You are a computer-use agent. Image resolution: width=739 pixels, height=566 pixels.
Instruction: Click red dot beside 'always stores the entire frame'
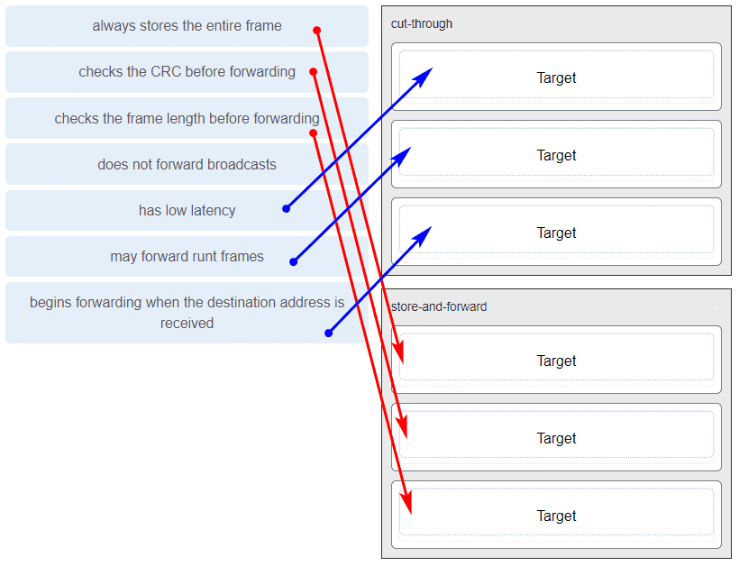coord(316,31)
